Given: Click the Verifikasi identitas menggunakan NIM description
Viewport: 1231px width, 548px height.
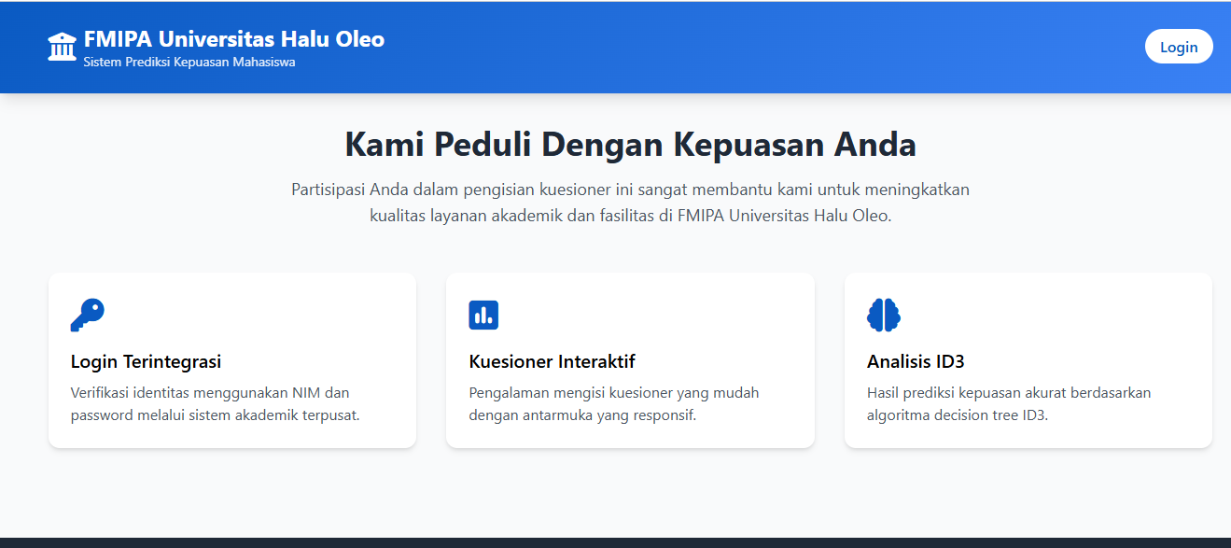Looking at the screenshot, I should tap(215, 404).
